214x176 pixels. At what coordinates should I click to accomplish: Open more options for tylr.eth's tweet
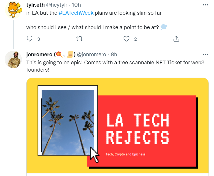tap(205, 5)
